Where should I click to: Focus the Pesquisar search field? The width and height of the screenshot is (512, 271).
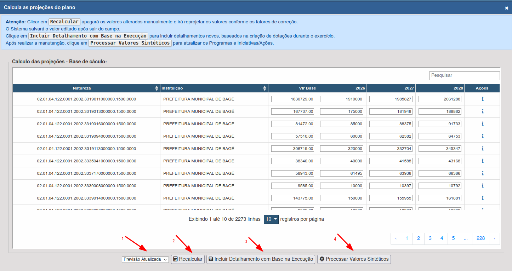(464, 76)
